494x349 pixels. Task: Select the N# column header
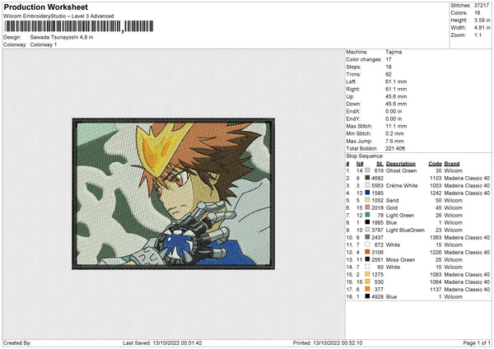point(360,164)
